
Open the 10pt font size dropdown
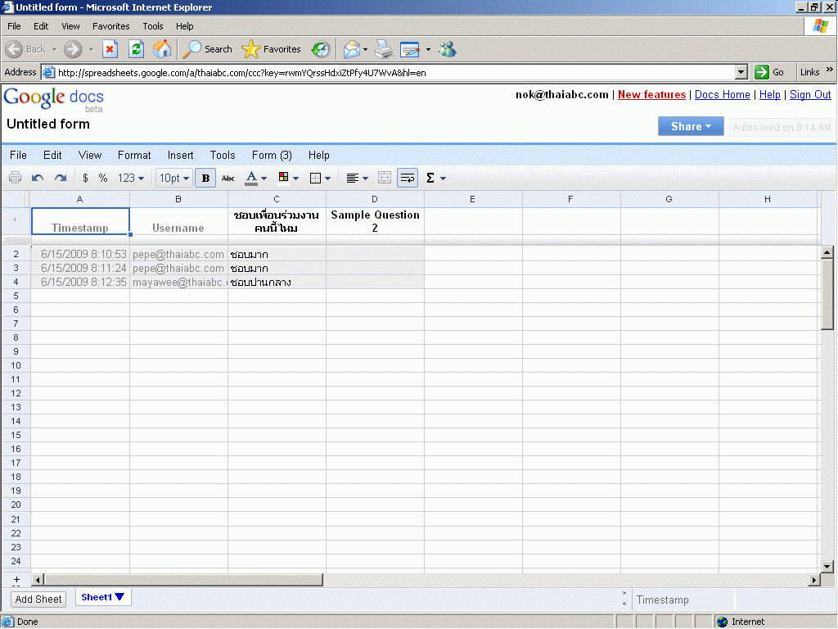coord(174,178)
